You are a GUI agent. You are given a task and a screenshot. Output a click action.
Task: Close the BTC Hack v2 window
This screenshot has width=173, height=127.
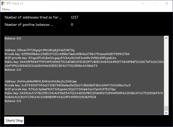coord(166,3)
